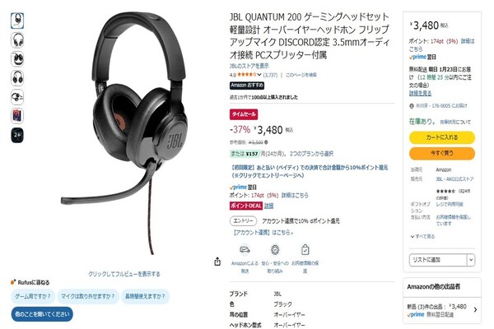Show the 2+ more images thumbnail
The height and width of the screenshot is (329, 494).
(17, 135)
